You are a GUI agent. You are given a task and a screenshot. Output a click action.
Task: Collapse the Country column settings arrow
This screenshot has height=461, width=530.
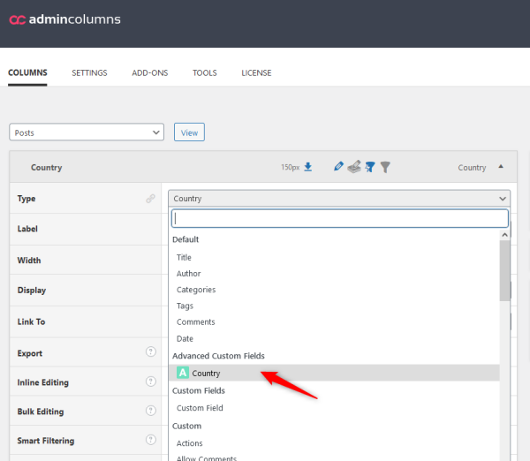[x=502, y=167]
